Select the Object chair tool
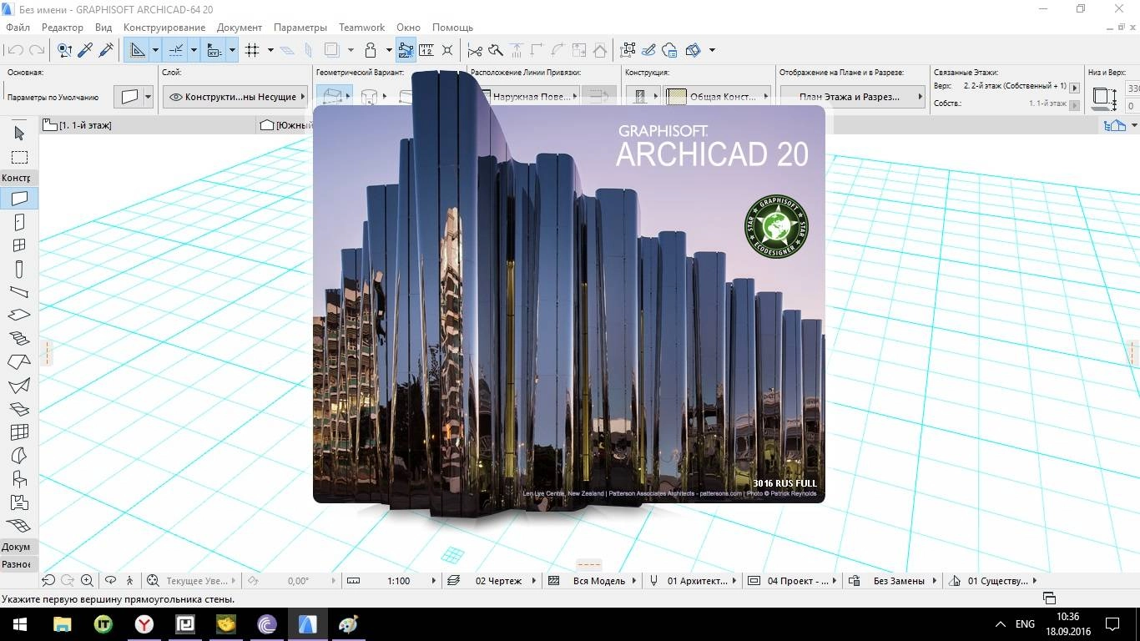1140x641 pixels. 19,479
